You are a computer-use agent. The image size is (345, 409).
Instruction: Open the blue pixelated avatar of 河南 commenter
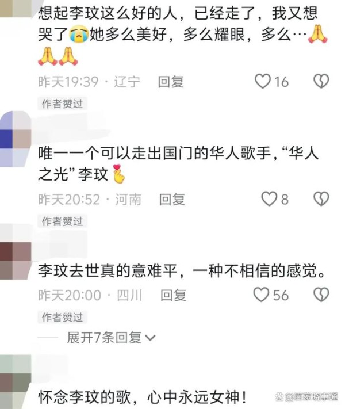point(15,139)
